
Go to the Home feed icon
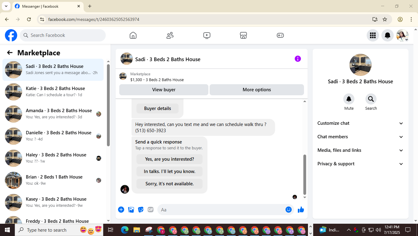coord(133,35)
